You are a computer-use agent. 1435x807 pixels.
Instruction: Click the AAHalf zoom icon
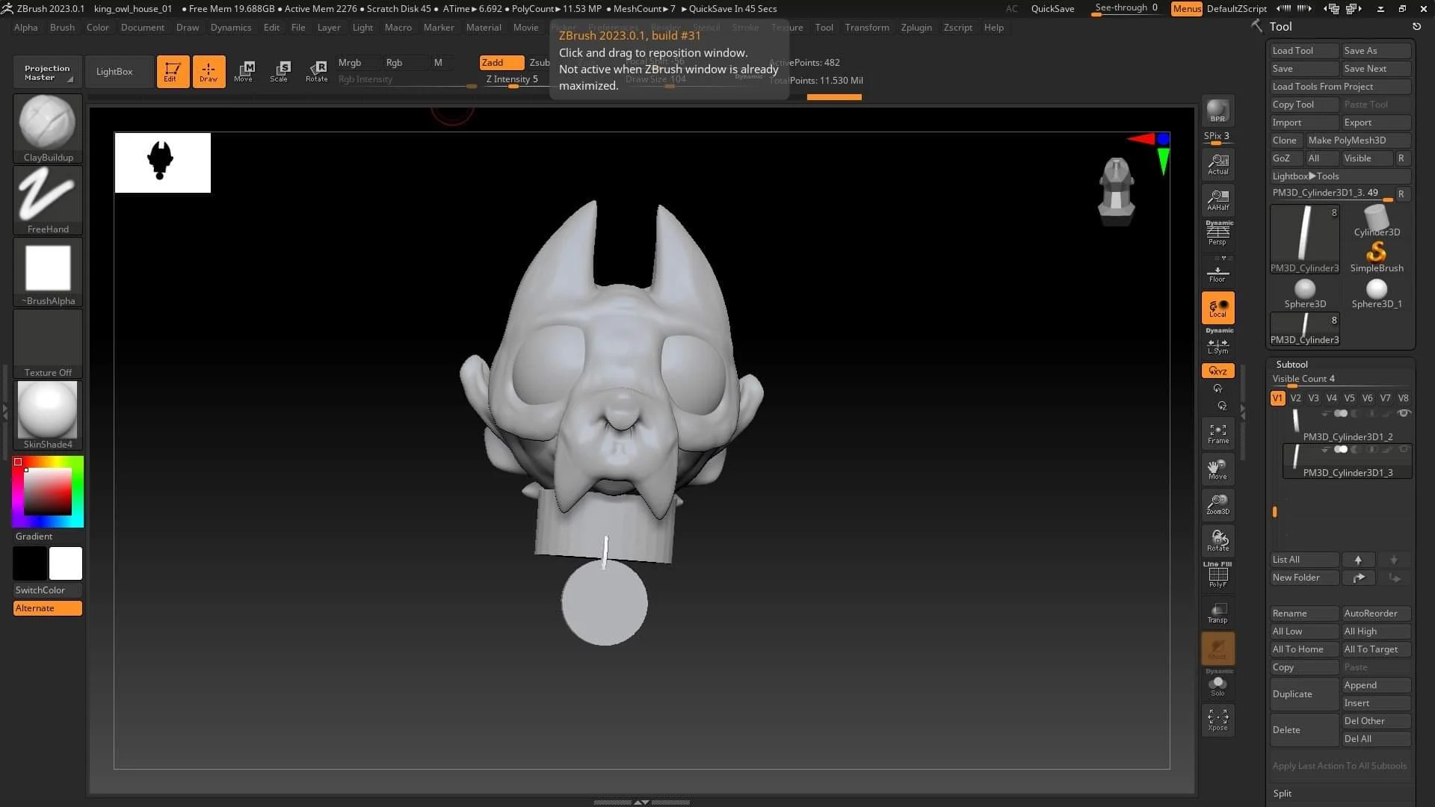[1218, 200]
